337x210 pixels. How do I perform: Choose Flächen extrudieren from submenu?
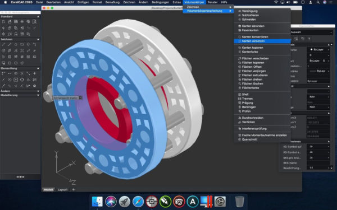click(x=262, y=75)
